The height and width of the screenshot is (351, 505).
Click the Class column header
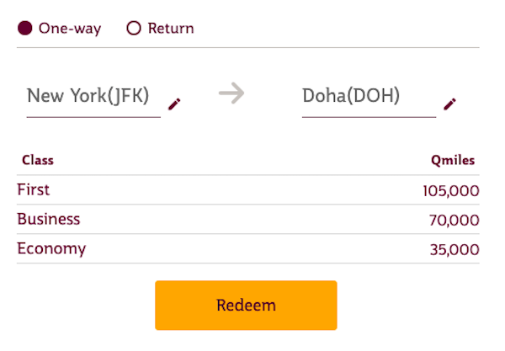pyautogui.click(x=38, y=160)
